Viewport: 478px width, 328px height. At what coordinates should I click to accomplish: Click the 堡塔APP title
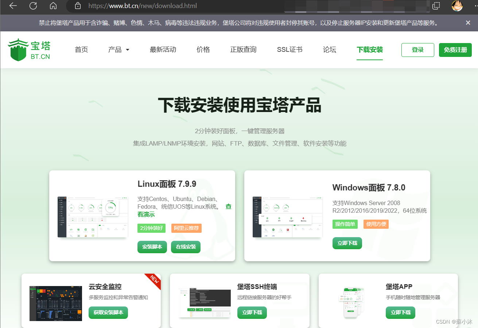pos(399,287)
